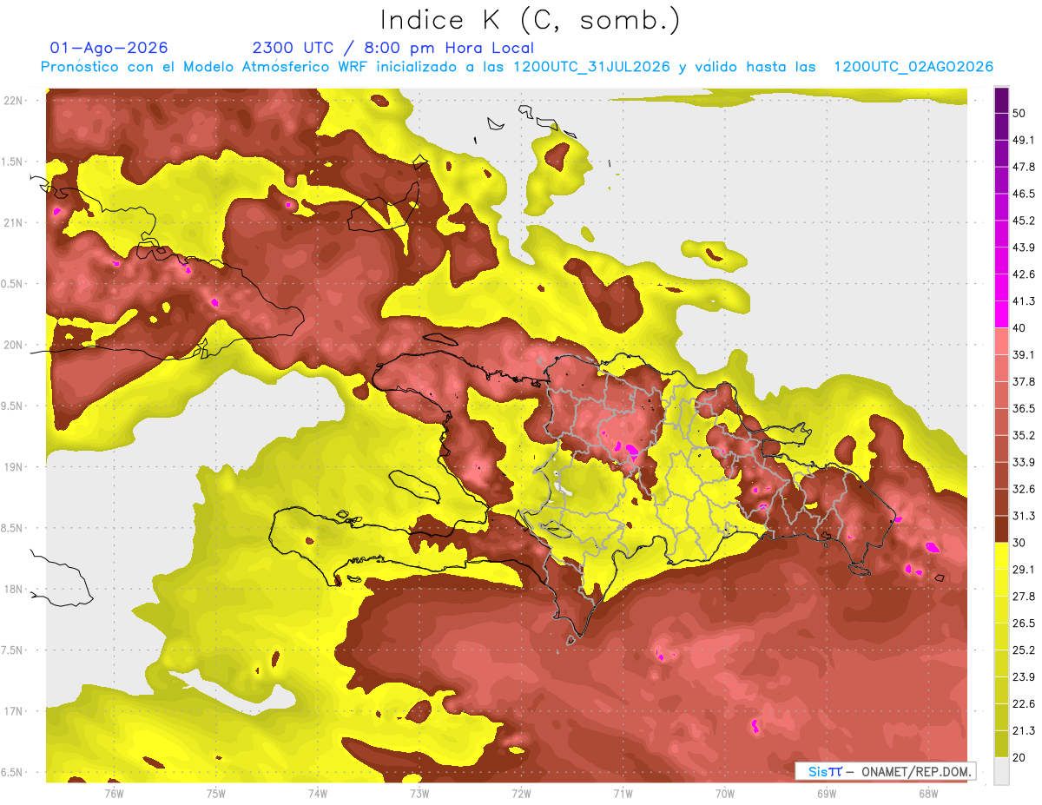Image resolution: width=1042 pixels, height=805 pixels.
Task: Click the colorbar value '46.5'
Action: 1025,194
